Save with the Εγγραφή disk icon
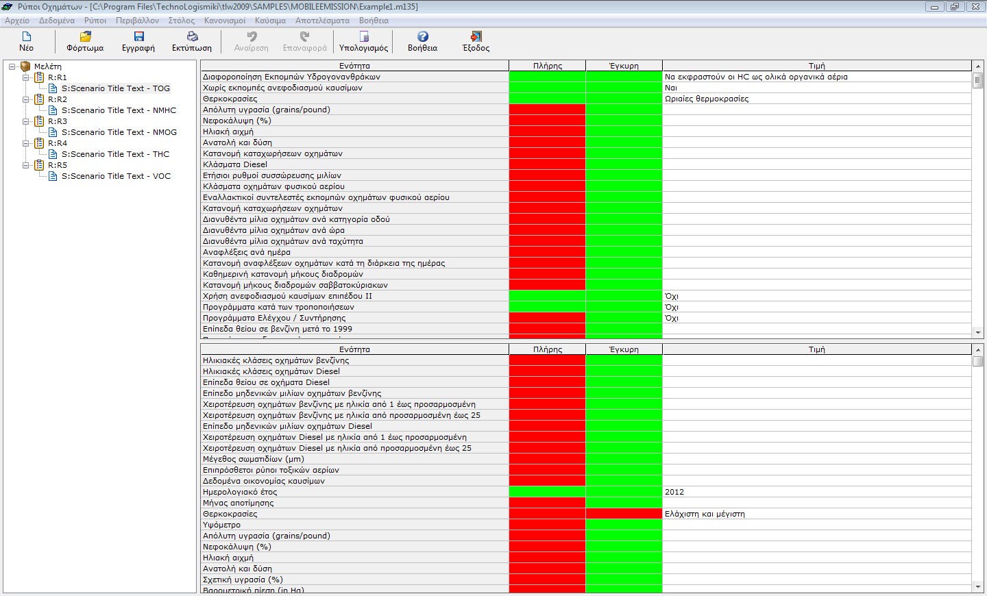This screenshot has height=596, width=987. pos(138,36)
